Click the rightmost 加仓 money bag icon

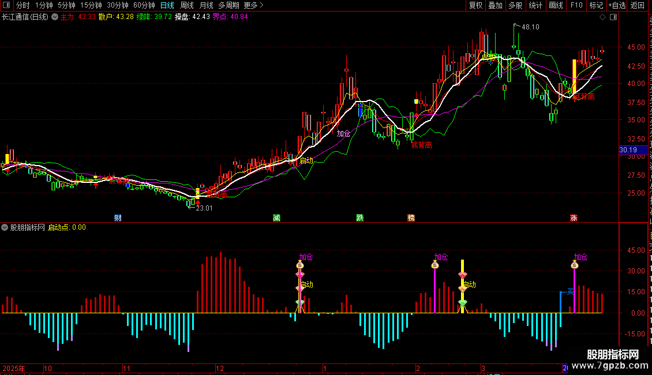tap(575, 265)
